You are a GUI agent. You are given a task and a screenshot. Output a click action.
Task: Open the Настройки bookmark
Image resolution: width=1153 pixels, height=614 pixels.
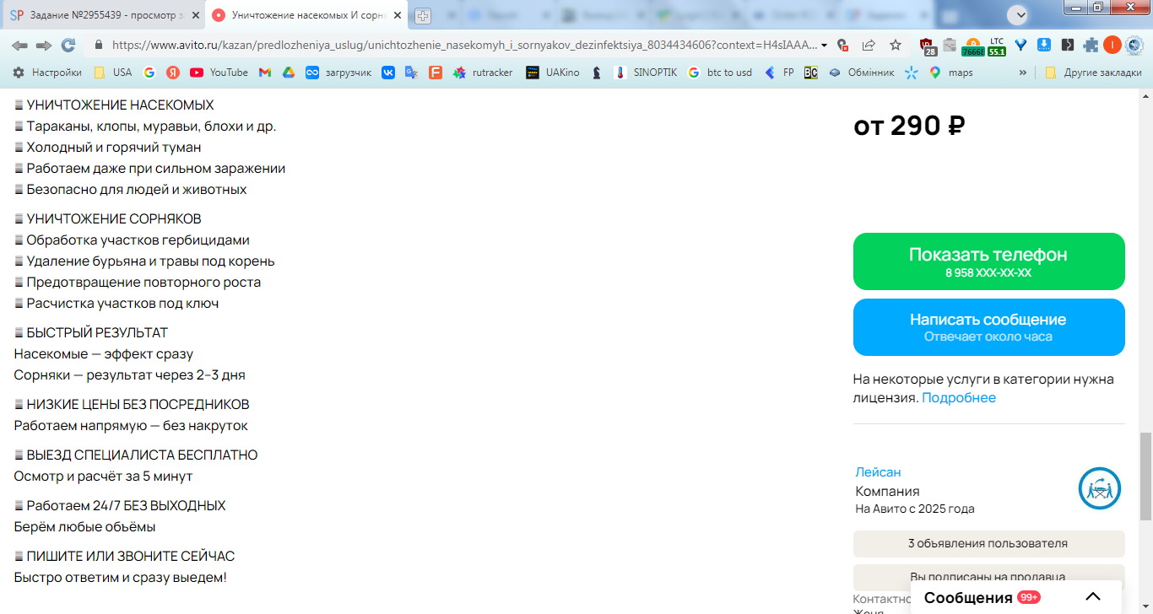tap(46, 73)
